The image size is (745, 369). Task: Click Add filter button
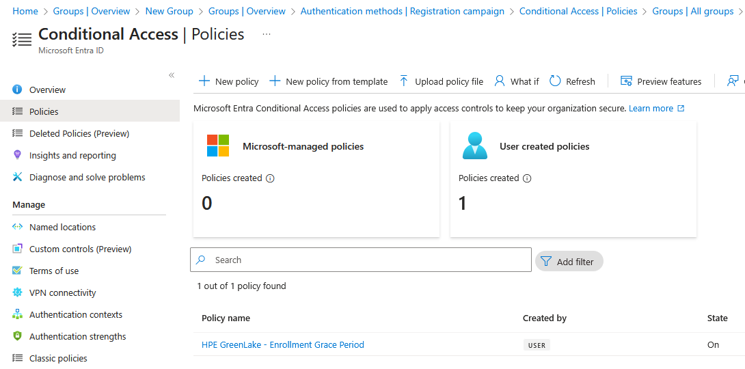569,261
